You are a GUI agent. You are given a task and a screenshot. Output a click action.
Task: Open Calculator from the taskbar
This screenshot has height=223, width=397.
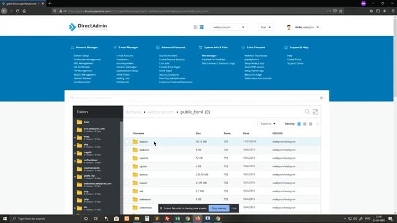147,219
